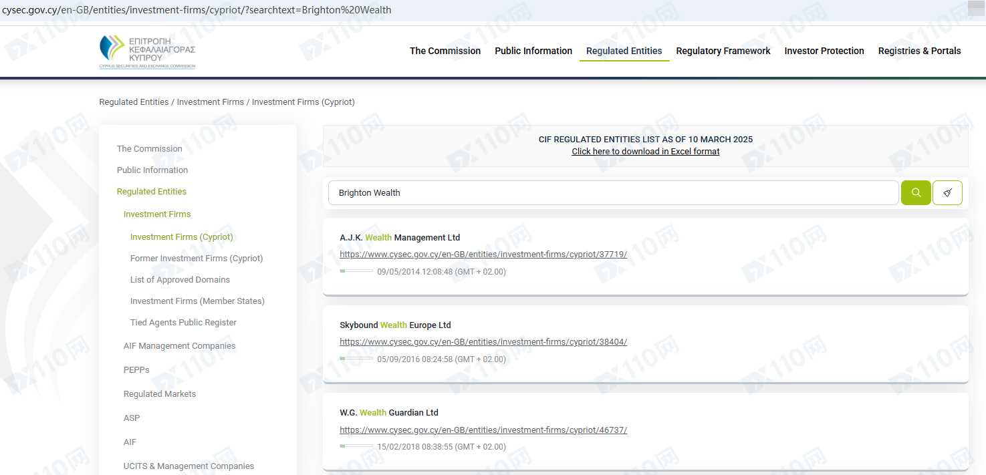Select List of Approved Domains sidebar item
This screenshot has height=475, width=986.
pyautogui.click(x=180, y=280)
